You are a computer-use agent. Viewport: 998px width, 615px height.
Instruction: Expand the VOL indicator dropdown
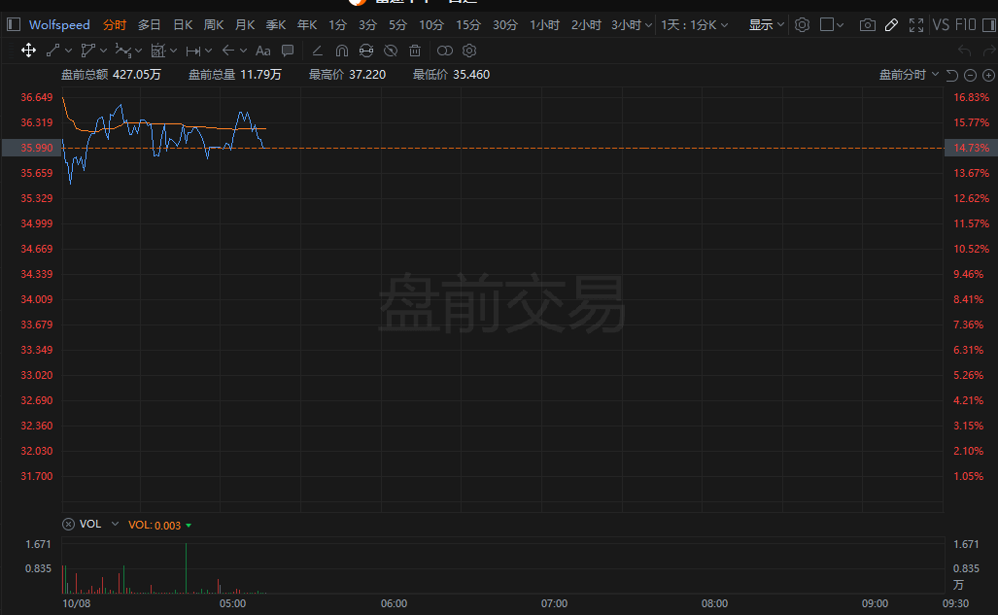click(116, 524)
